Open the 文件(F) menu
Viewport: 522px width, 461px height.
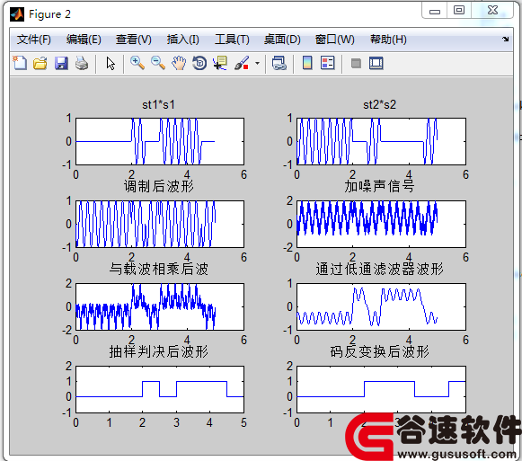tap(33, 40)
